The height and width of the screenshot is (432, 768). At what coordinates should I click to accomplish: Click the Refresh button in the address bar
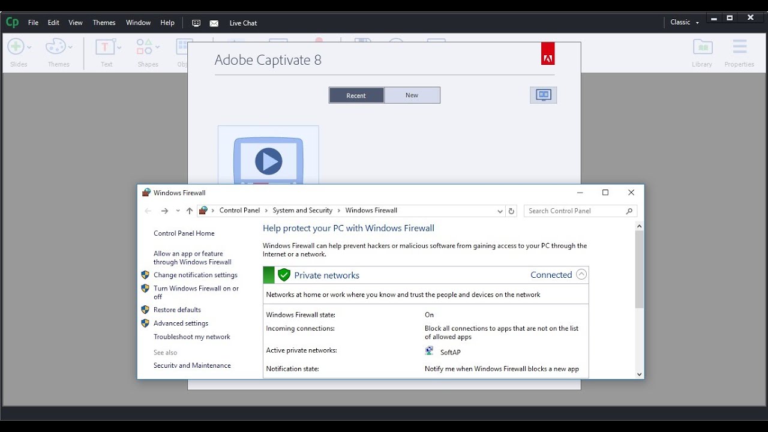[511, 211]
